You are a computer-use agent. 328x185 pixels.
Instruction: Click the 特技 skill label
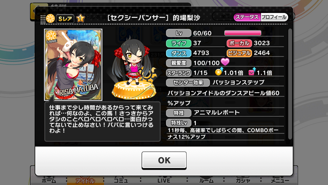tap(179, 113)
